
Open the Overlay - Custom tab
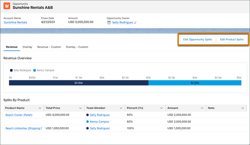[x=77, y=47]
